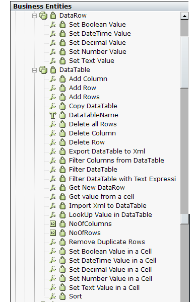Click the number type icon beside NoOfRows

pos(53,233)
